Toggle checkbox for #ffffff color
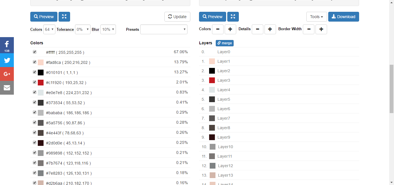394x185 pixels. point(35,52)
